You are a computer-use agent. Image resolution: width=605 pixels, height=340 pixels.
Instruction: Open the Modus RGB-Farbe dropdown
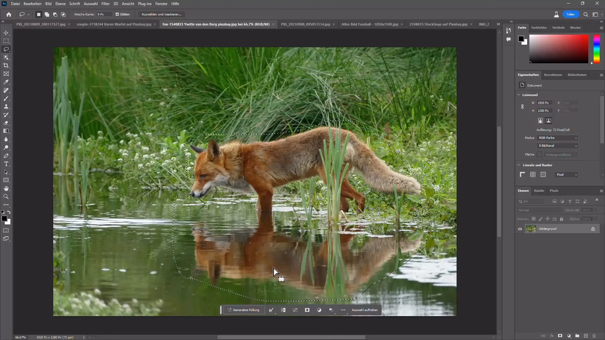click(557, 138)
